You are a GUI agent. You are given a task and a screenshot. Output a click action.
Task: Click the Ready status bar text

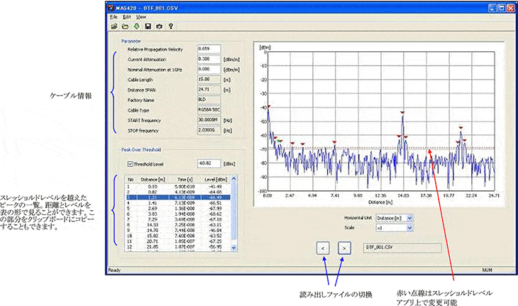114,271
